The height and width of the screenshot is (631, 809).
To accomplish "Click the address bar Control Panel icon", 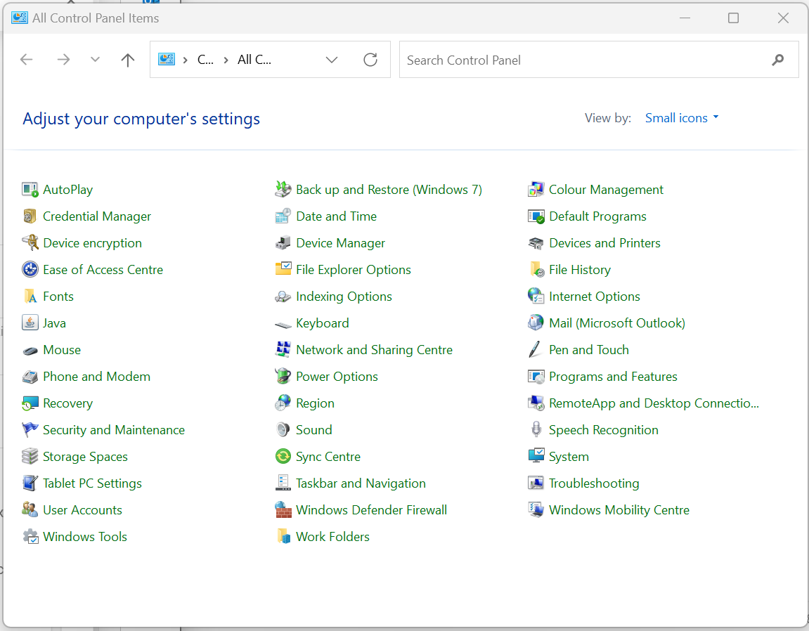I will click(x=166, y=59).
